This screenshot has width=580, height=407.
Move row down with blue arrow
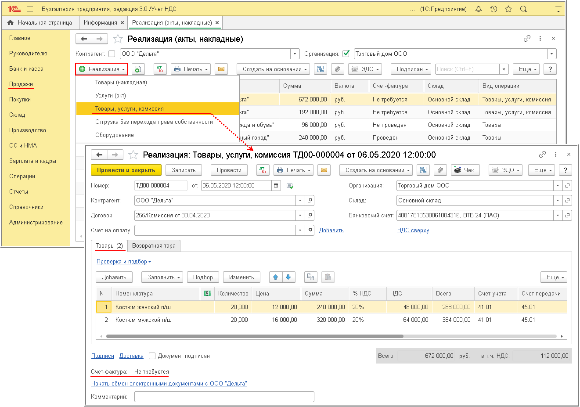point(288,277)
